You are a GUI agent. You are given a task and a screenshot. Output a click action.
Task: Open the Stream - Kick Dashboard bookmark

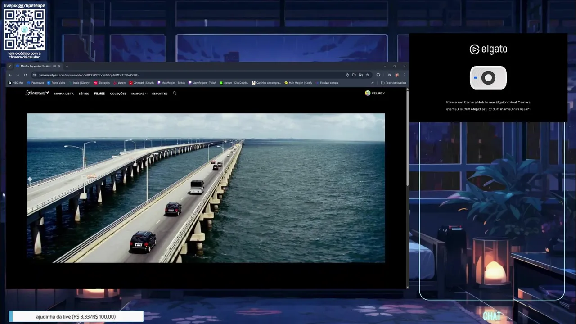234,83
